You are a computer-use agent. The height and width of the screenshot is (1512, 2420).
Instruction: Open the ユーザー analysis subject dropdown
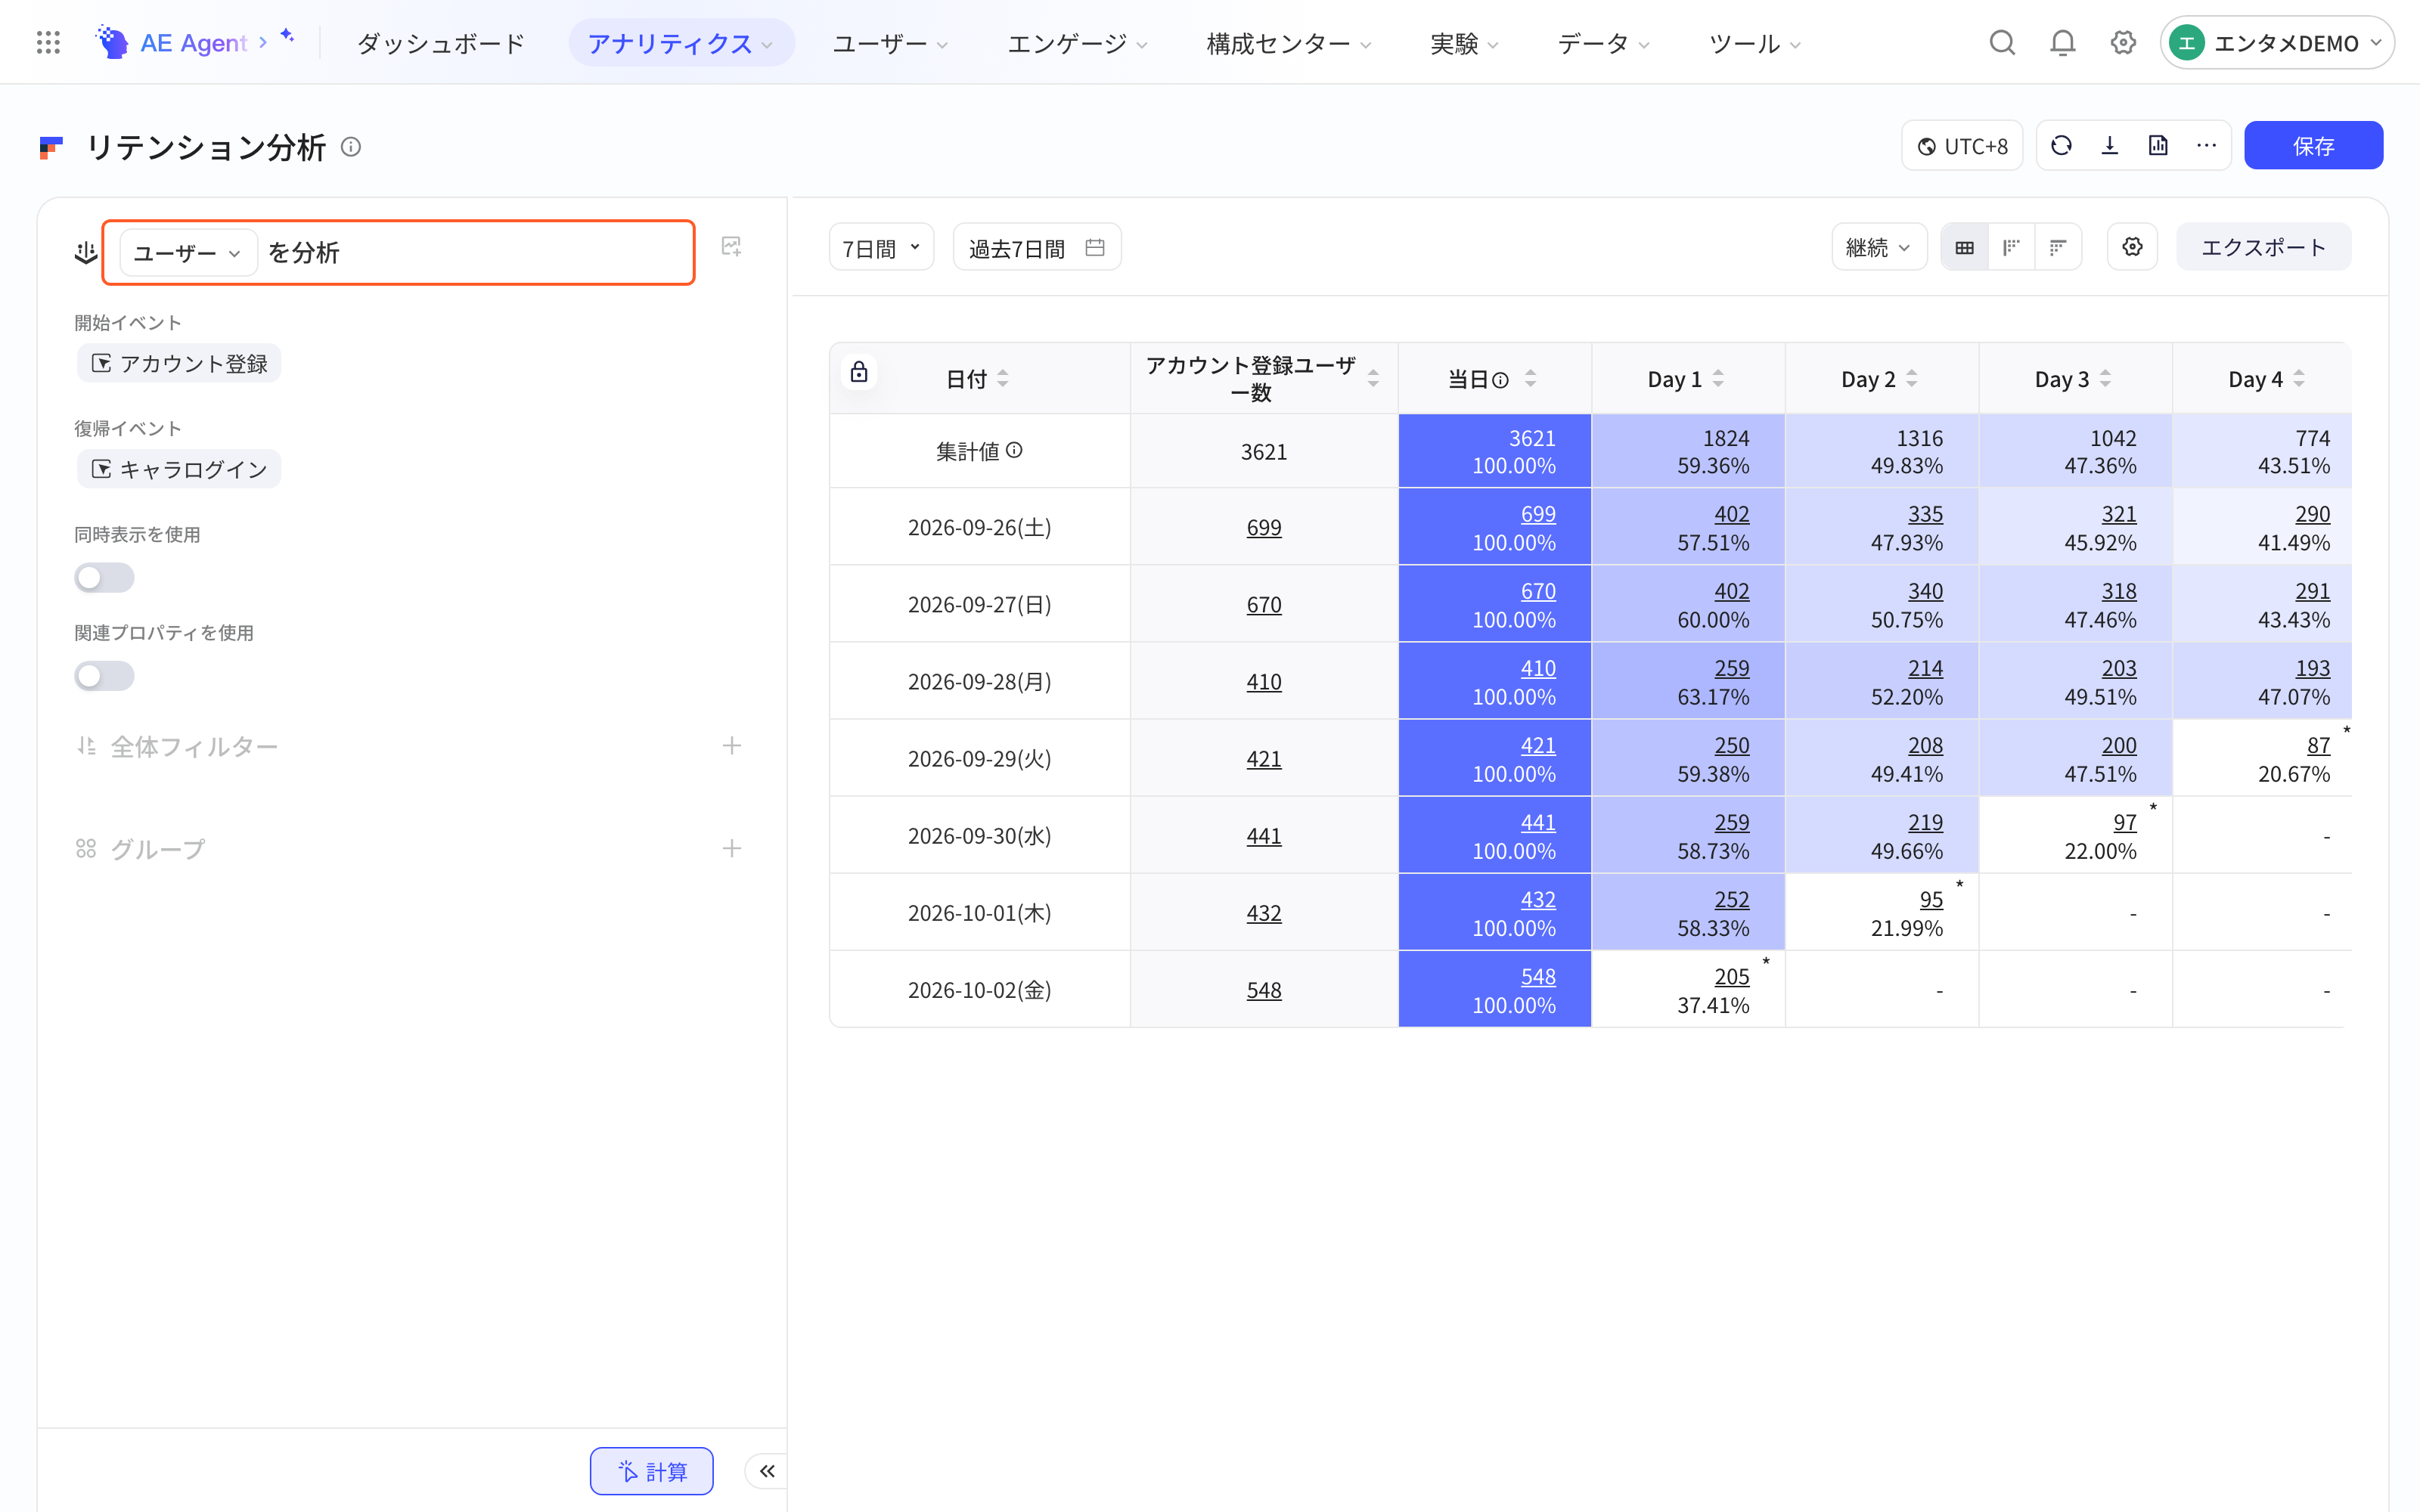pos(188,253)
